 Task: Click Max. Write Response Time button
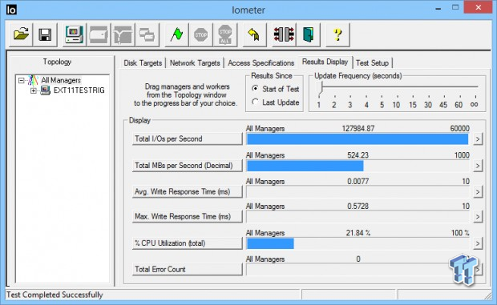188,217
